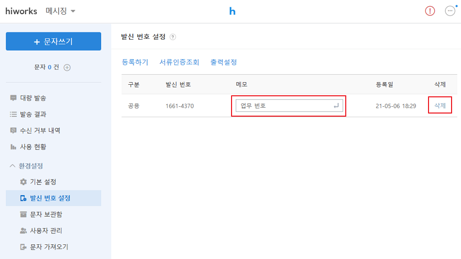Screen dimensions: 461x259
Task: Click the blue h logo icon
Action: [x=232, y=11]
